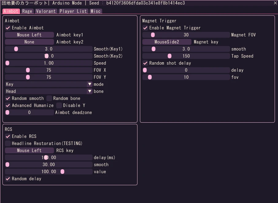Screen dimensions: 278x203
Task: Click the Smooth(Key2) slider
Action: 49,56
